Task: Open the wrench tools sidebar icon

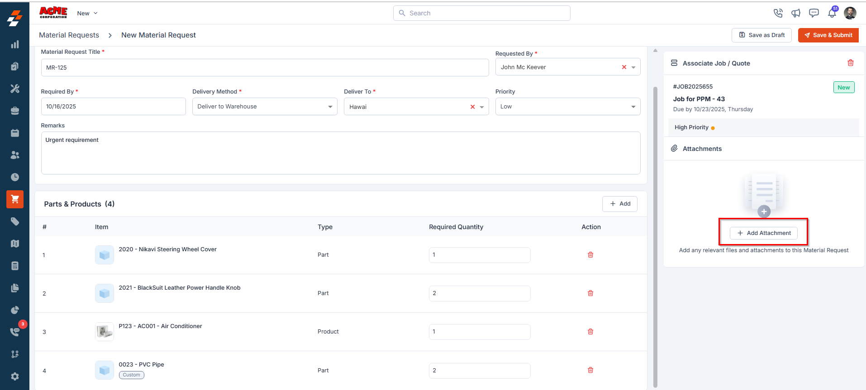Action: tap(15, 89)
